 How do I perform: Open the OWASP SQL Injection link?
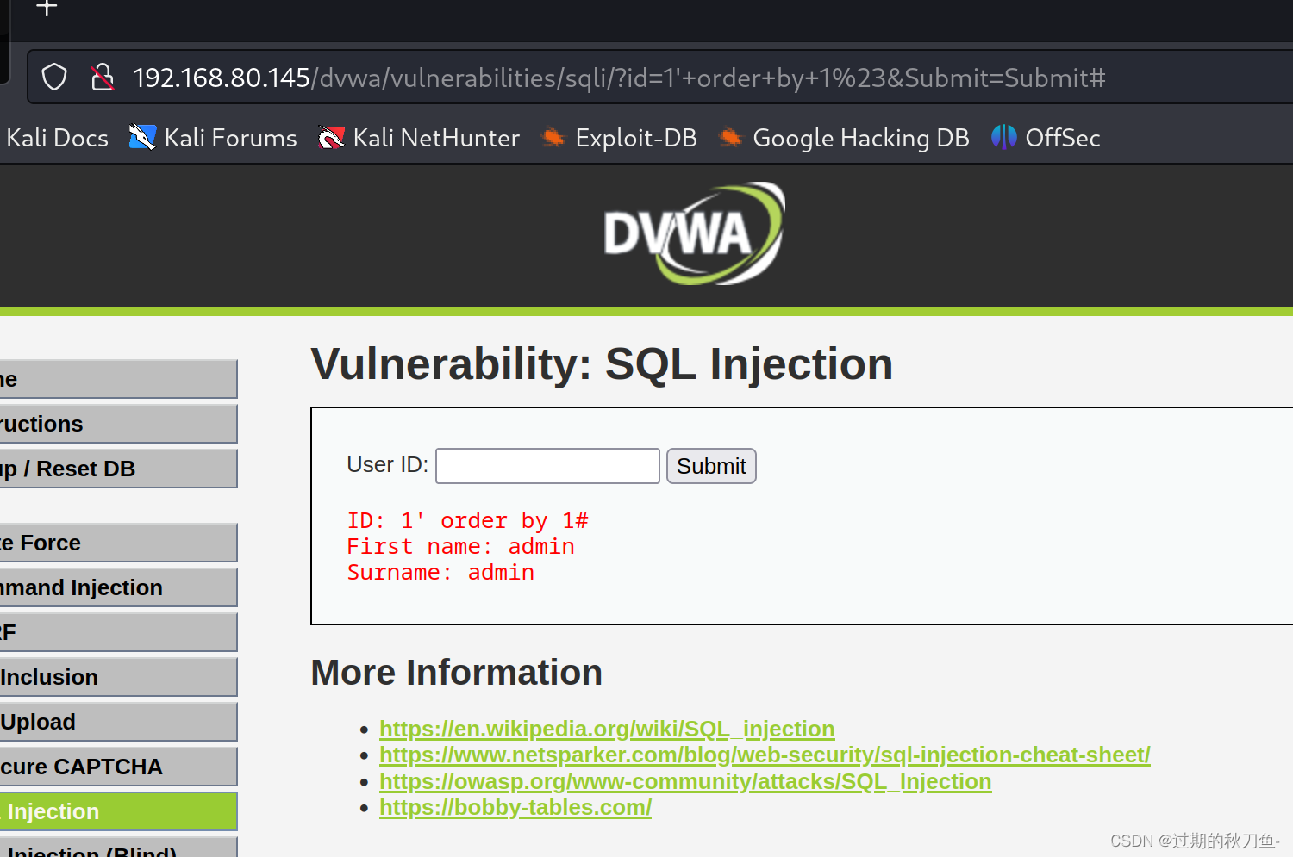[x=685, y=781]
